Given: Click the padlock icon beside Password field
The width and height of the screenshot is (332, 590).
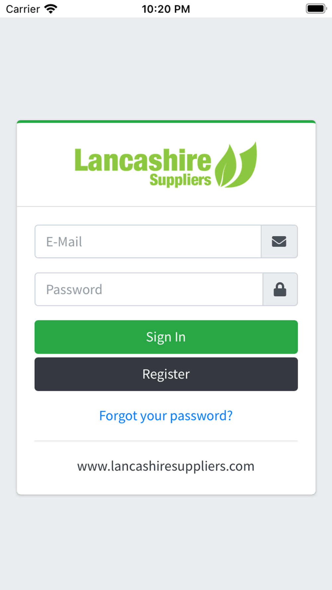Looking at the screenshot, I should pos(280,289).
